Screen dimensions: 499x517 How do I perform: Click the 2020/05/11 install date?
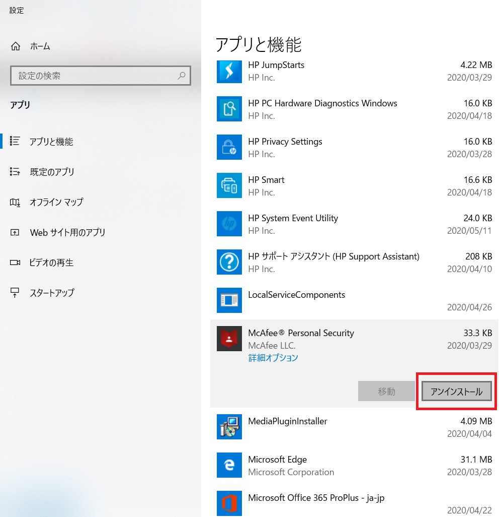click(x=469, y=231)
